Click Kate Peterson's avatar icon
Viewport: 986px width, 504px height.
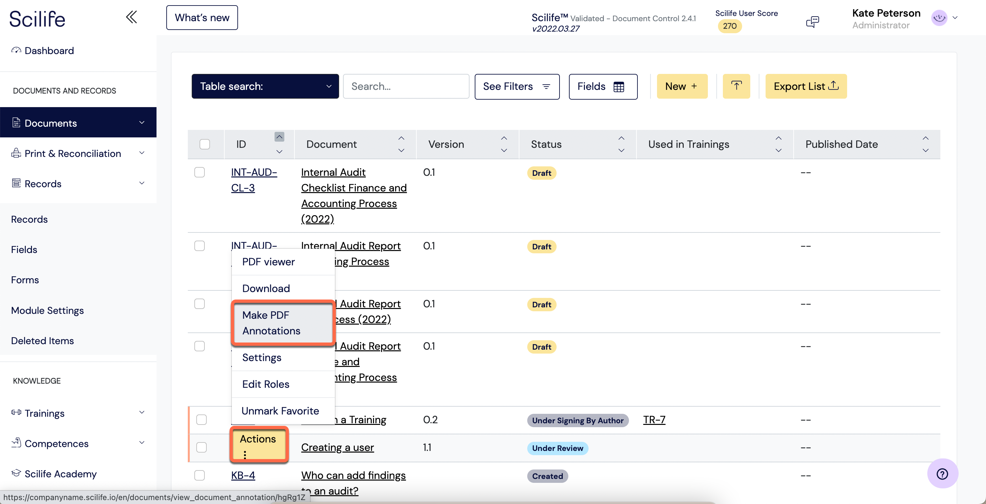(939, 18)
